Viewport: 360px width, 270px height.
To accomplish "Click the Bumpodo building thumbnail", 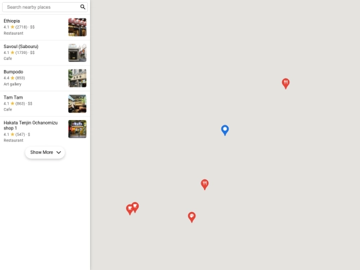I will coord(77,78).
